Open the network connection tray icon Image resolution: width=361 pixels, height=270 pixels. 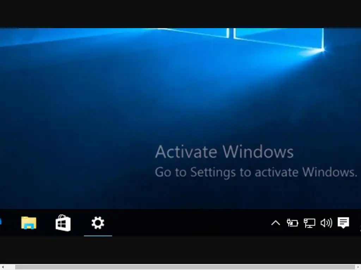[310, 223]
